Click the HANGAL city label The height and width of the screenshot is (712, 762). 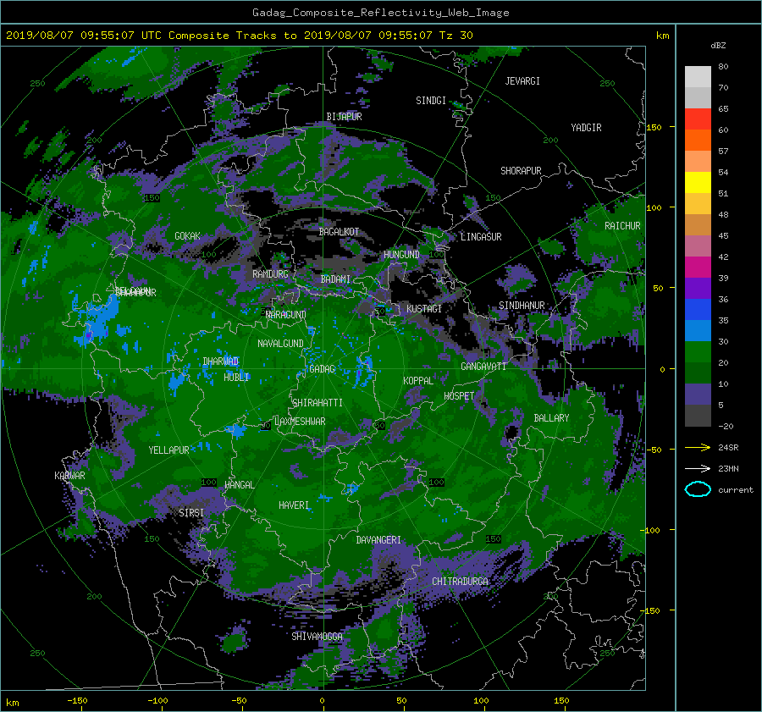tap(239, 485)
